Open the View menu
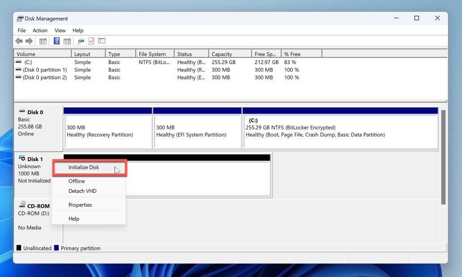This screenshot has height=277, width=462. point(60,30)
